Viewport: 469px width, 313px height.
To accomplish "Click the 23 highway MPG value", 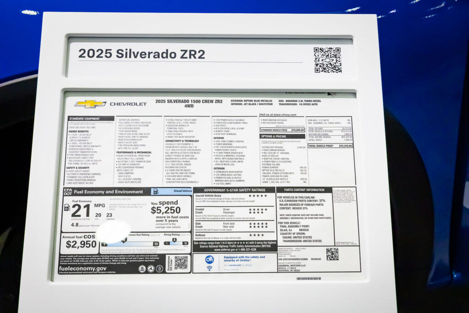I will tap(109, 215).
